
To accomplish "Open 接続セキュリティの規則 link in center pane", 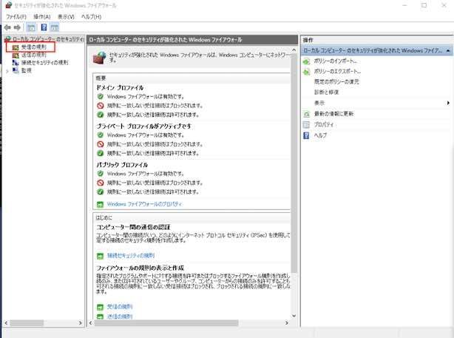I will pos(131,255).
